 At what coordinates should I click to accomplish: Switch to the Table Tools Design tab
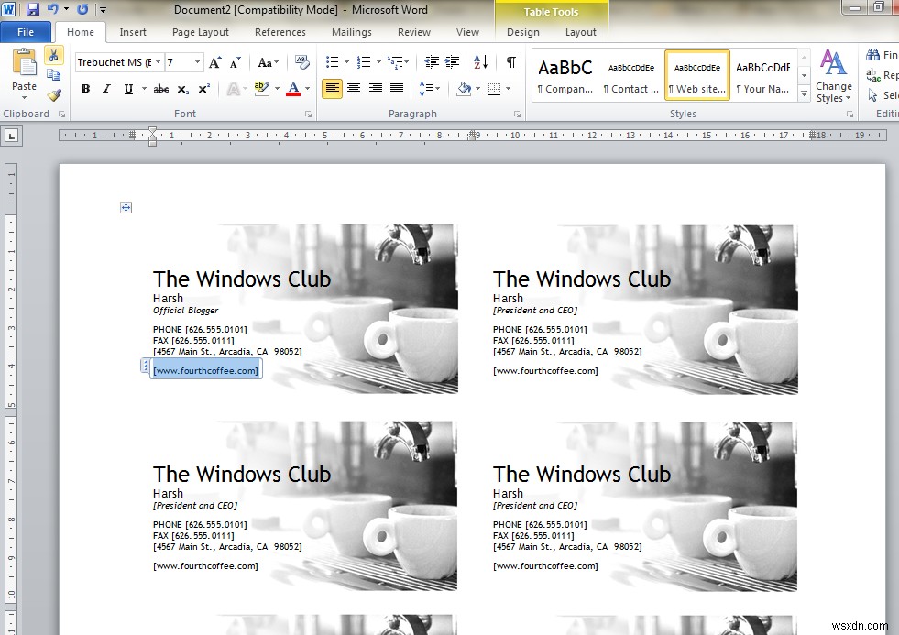pyautogui.click(x=522, y=31)
